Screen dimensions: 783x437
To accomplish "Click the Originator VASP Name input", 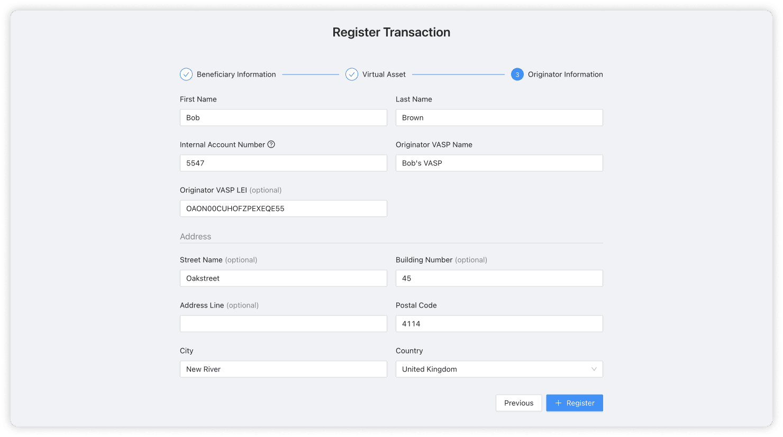I will click(499, 163).
